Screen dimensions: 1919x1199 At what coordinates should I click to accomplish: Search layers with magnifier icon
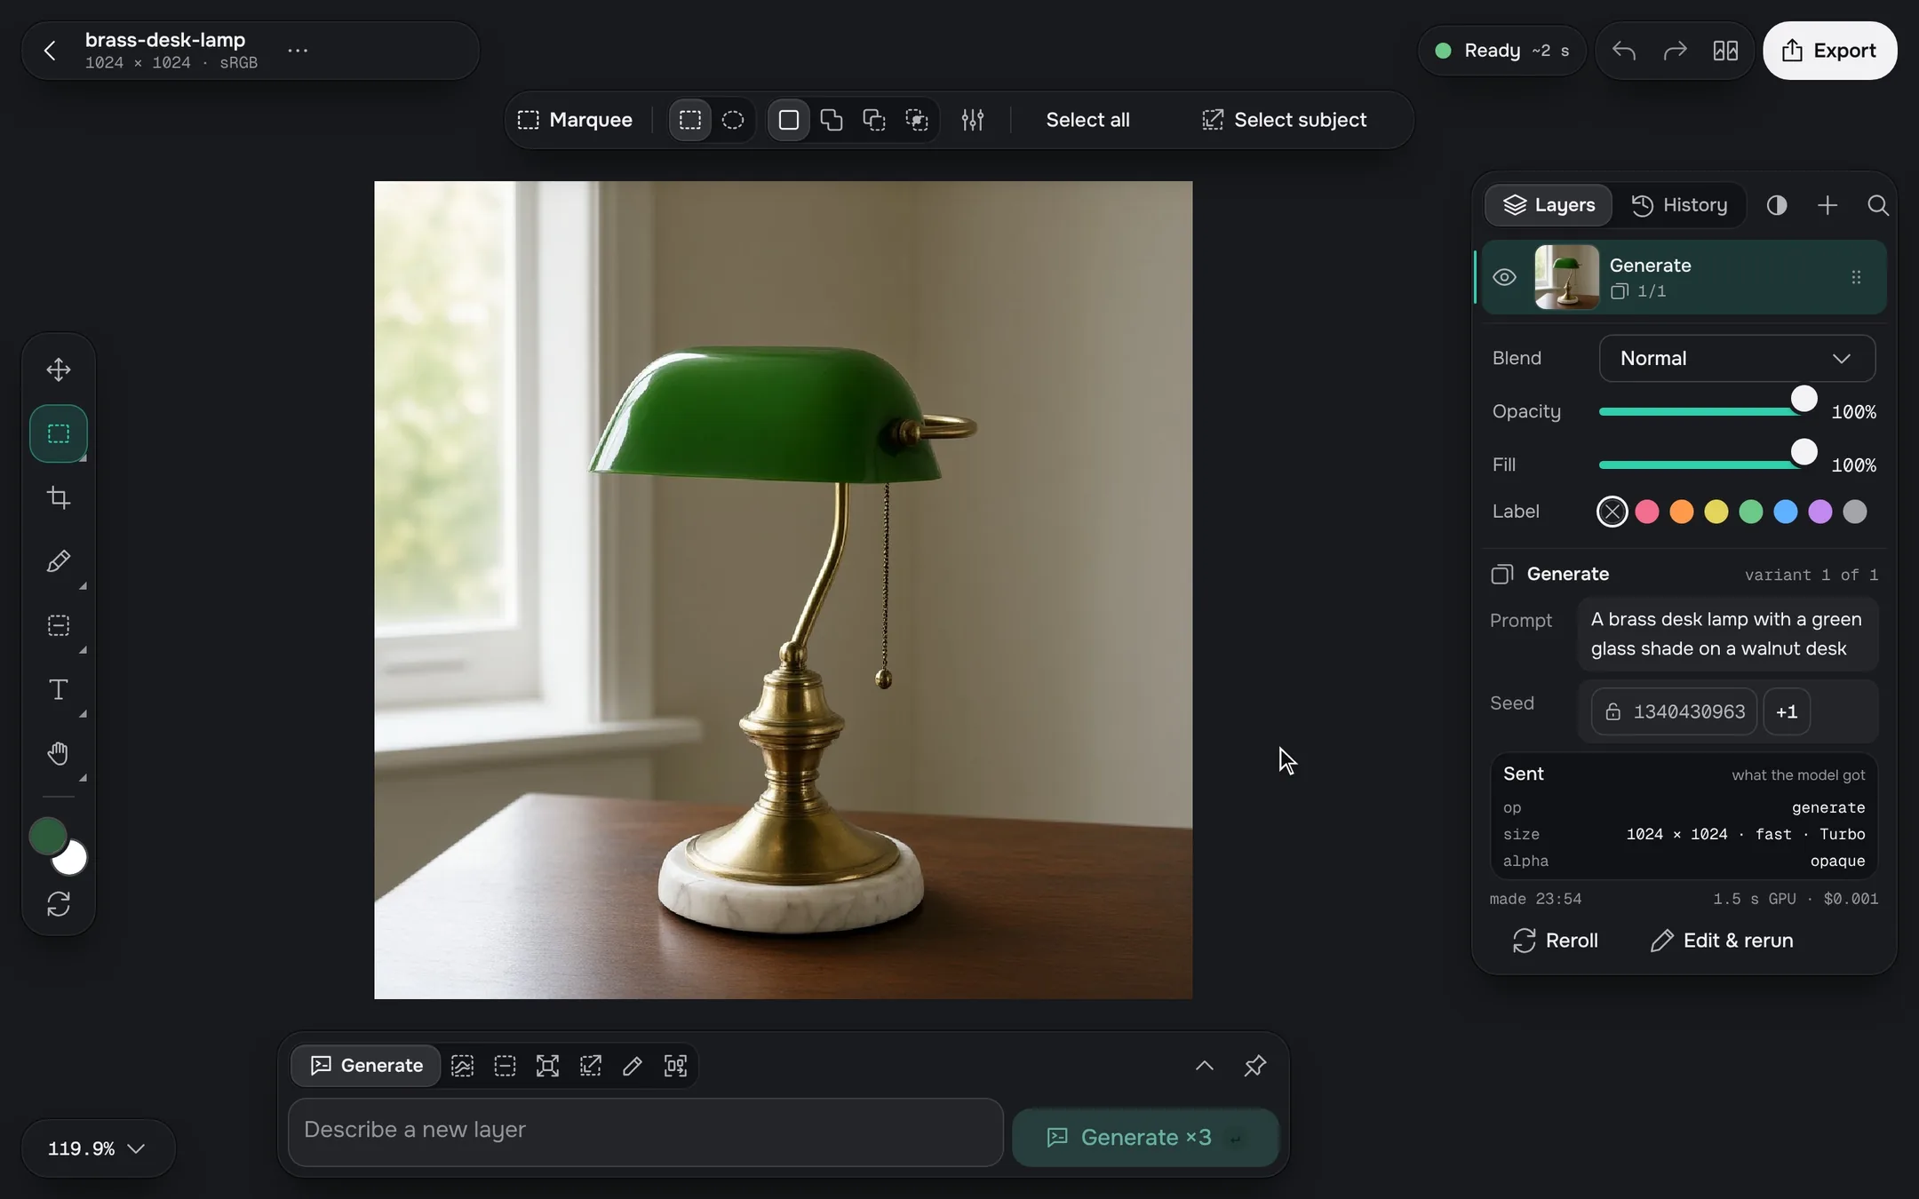(x=1877, y=205)
